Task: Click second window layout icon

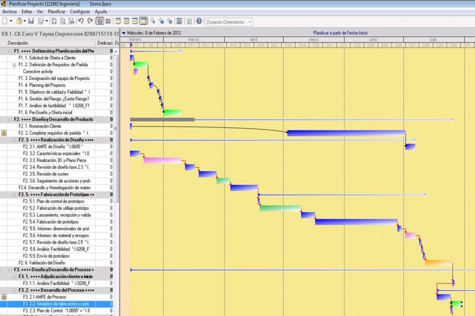Action: [126, 21]
